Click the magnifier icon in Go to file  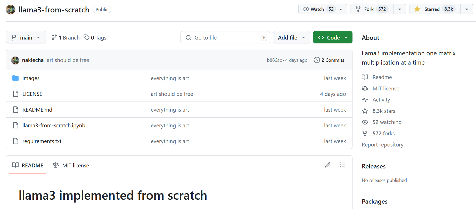tap(188, 38)
